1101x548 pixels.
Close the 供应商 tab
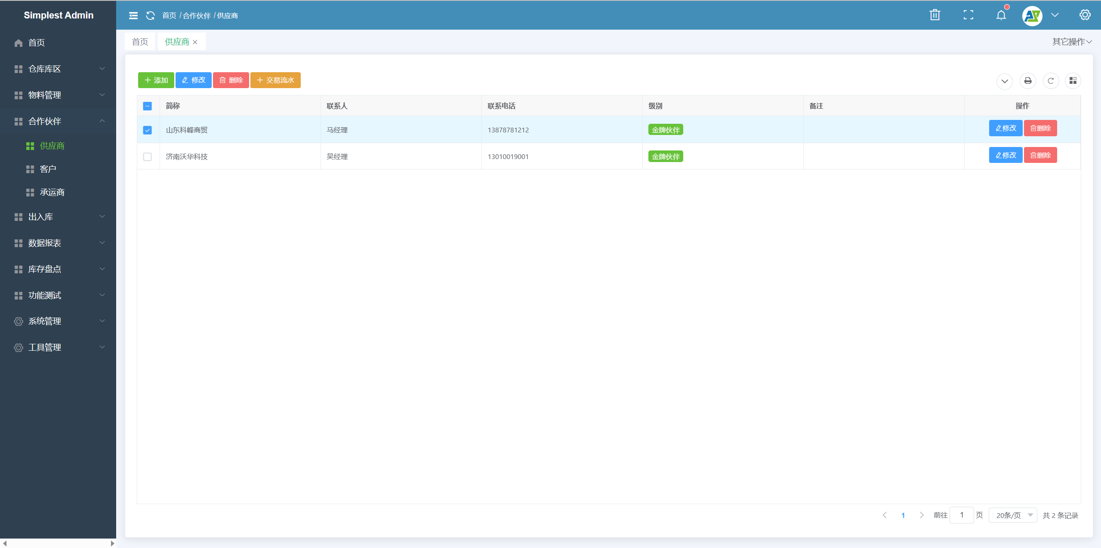(x=195, y=42)
